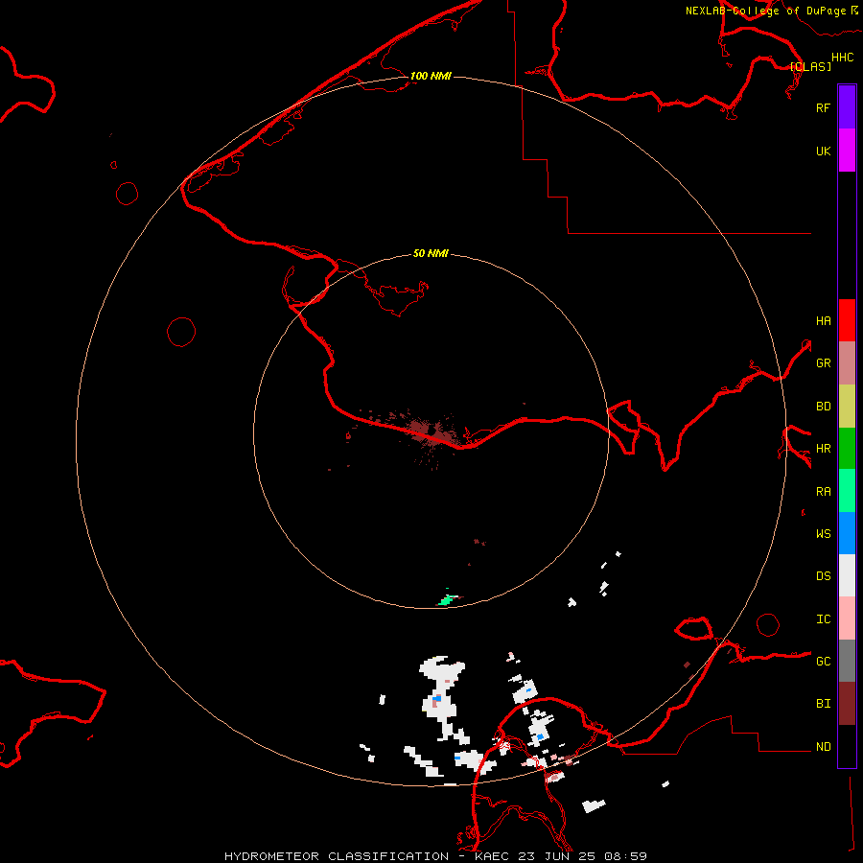Image resolution: width=863 pixels, height=863 pixels.
Task: Click the ND legend label
Action: [823, 746]
